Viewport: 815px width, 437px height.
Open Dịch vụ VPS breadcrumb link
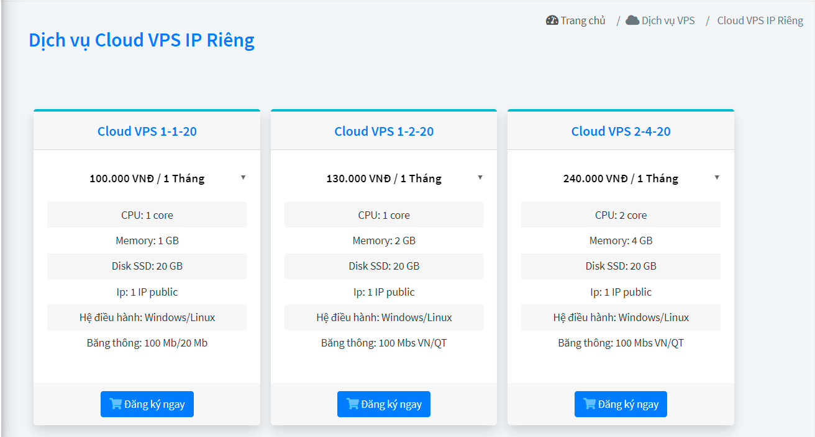click(668, 20)
